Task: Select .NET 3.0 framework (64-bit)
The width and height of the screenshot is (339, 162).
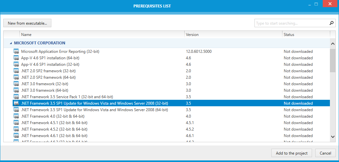Action: click(45, 90)
